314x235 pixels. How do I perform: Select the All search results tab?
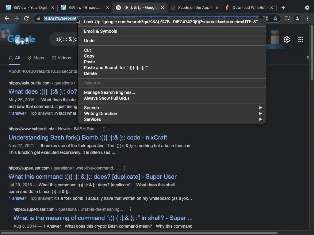click(14, 58)
